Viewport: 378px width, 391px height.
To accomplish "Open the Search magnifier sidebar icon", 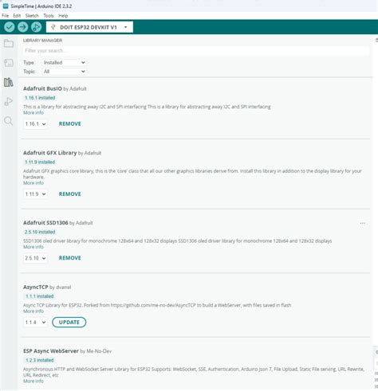I will click(9, 121).
